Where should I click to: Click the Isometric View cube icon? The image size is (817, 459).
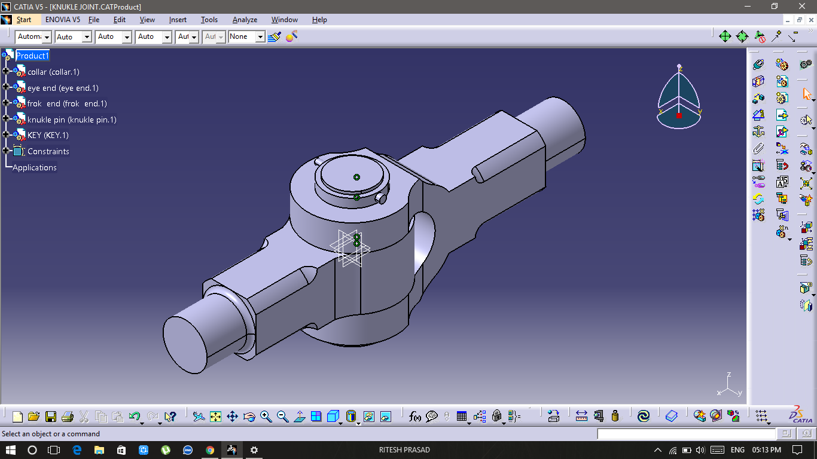pyautogui.click(x=333, y=417)
